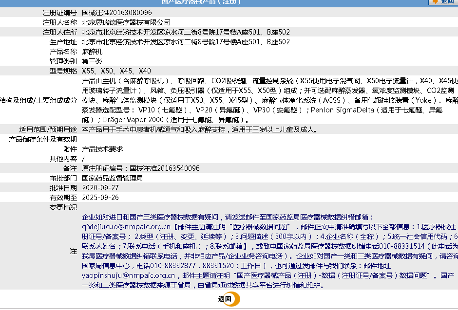Select expiry date 2025-09-26
The image size is (458, 310).
[100, 198]
